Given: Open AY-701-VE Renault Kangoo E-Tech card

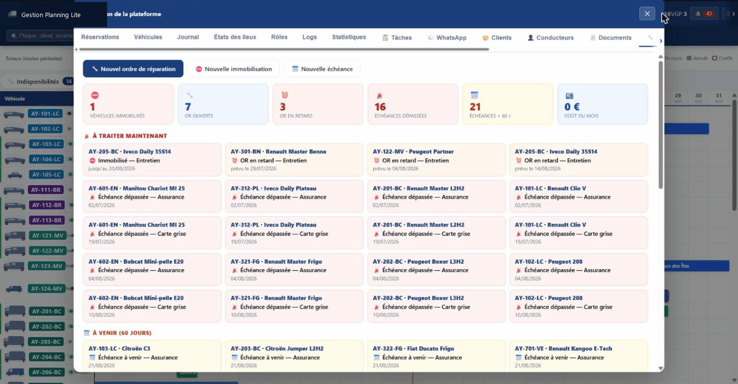Looking at the screenshot, I should pyautogui.click(x=579, y=356).
